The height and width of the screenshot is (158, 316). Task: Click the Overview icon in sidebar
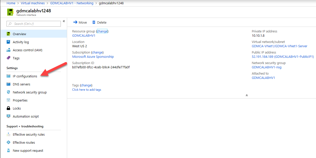(9, 34)
